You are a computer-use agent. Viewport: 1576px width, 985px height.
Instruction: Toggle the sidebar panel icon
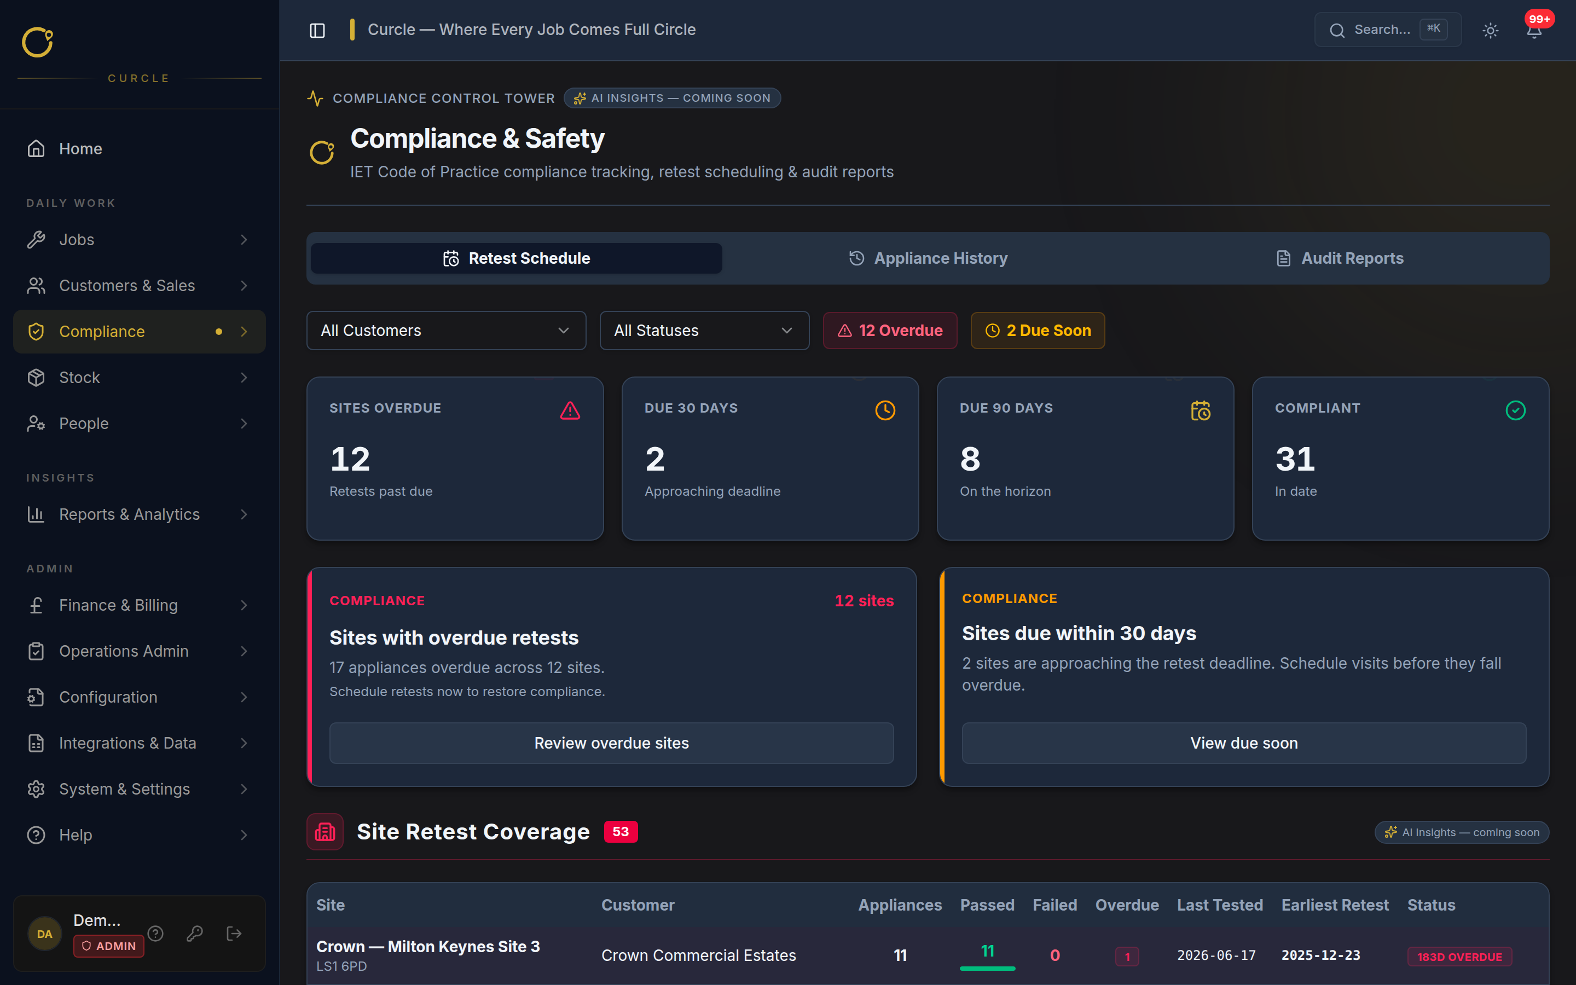pos(317,30)
